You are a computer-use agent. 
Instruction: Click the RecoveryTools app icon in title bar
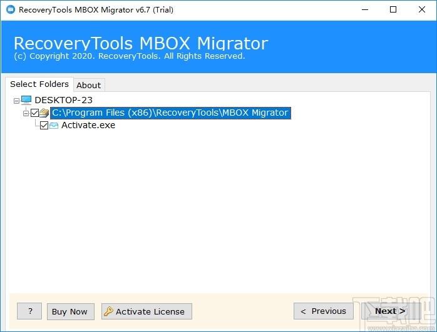11,10
